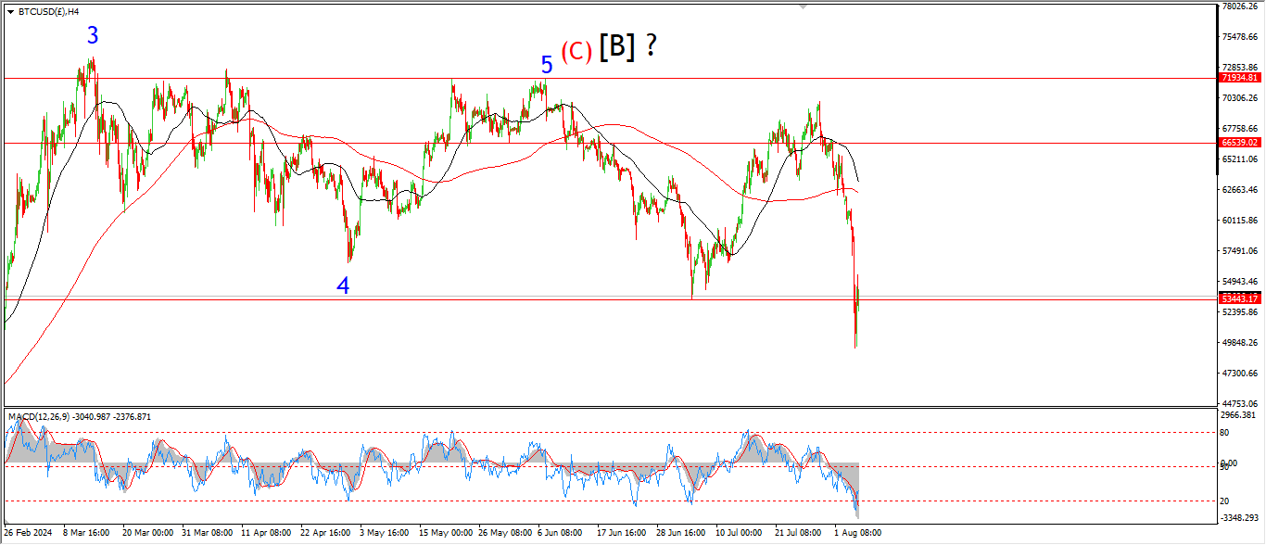Click the 78026.26 price axis label
The width and height of the screenshot is (1266, 545).
[x=1239, y=6]
